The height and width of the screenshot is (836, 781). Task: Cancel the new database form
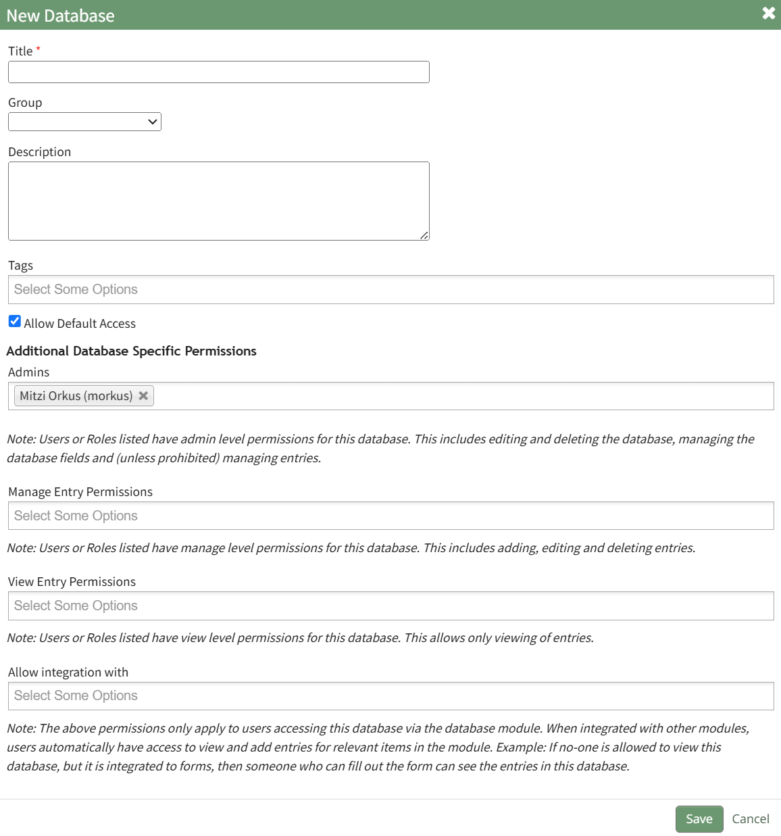coord(751,819)
